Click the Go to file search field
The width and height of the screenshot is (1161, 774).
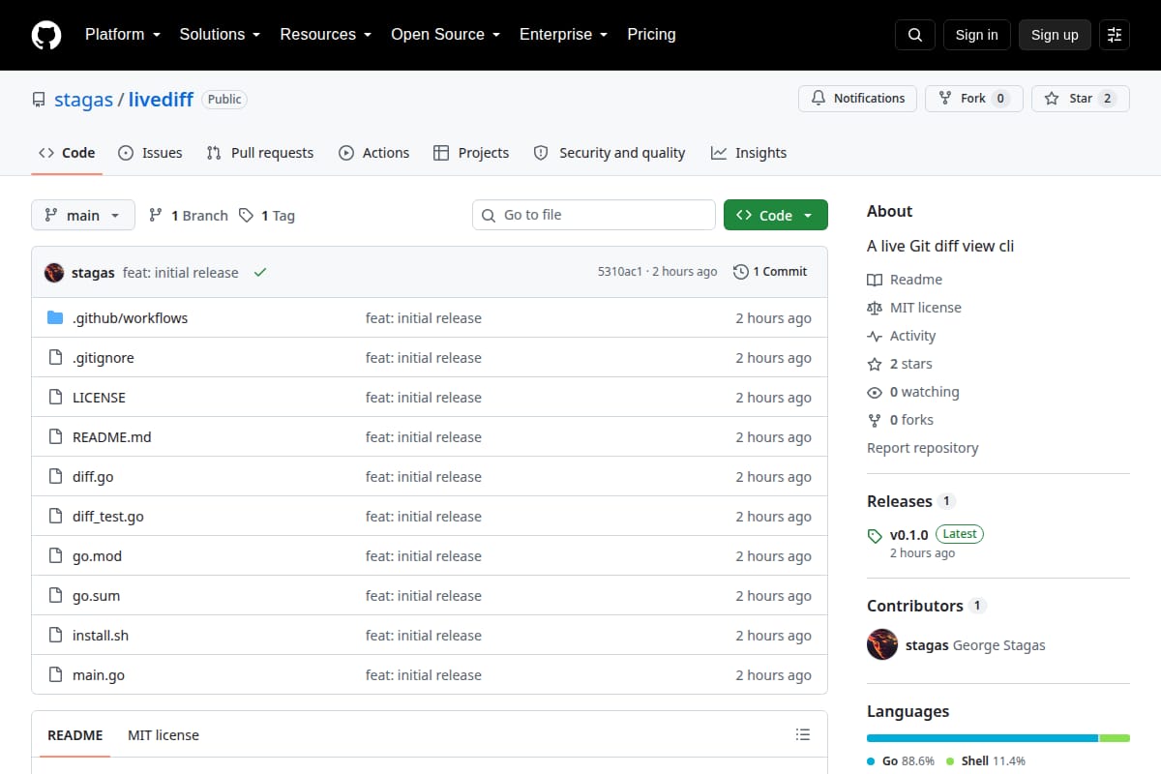click(593, 215)
